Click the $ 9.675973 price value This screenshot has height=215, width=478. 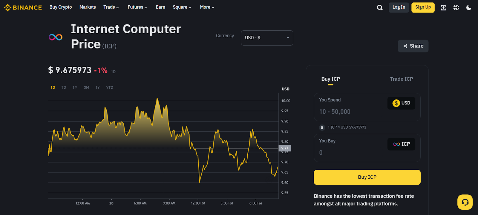point(70,70)
